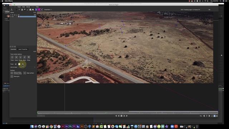This screenshot has height=129, width=229.
Task: Play the clip backward
Action: [118, 116]
